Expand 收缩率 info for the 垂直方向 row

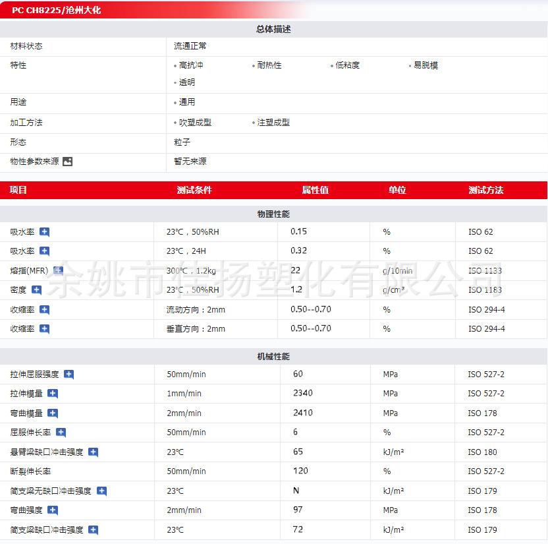tap(44, 329)
